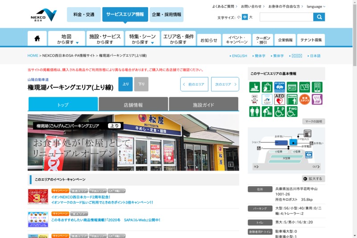Select the 上り direction toggle
The height and width of the screenshot is (238, 357).
click(125, 84)
